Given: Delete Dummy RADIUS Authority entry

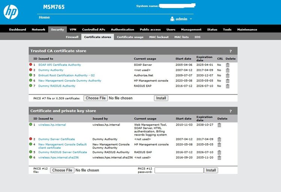Looking at the screenshot, I should click(227, 86).
